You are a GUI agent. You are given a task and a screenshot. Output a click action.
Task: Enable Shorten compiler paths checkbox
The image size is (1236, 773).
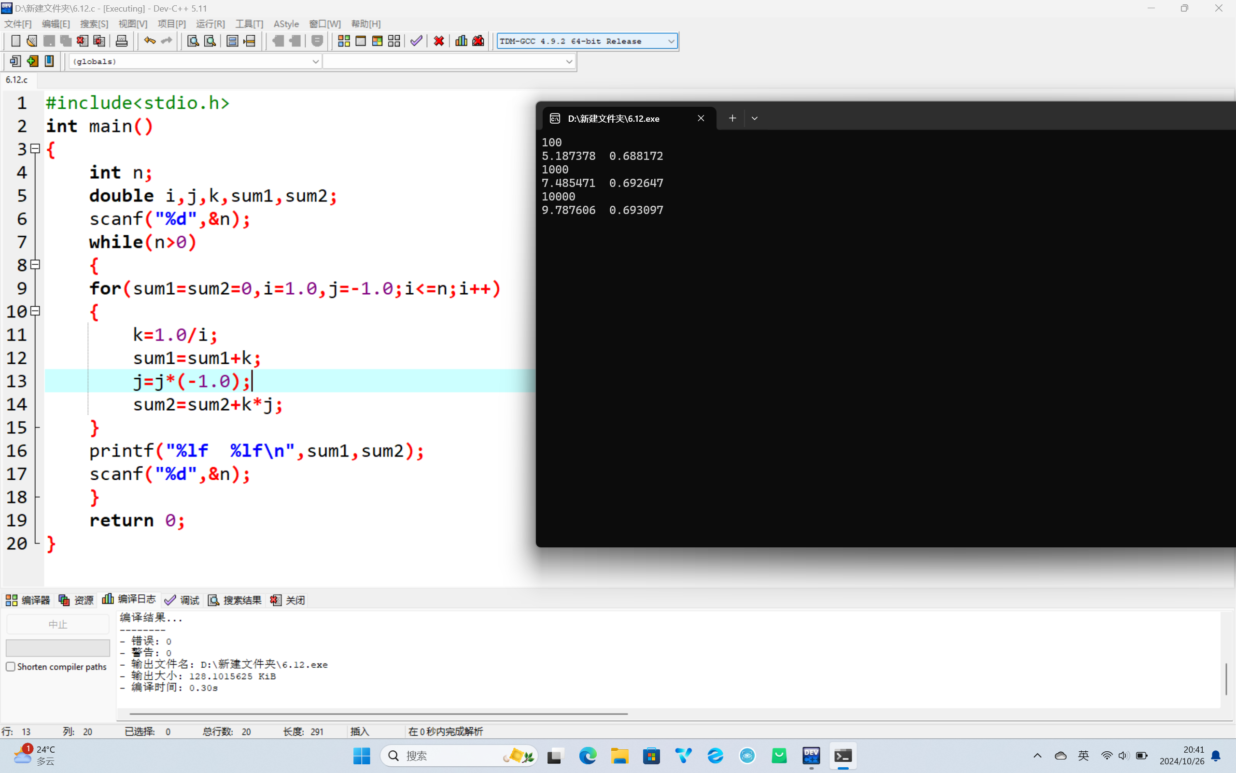[11, 667]
